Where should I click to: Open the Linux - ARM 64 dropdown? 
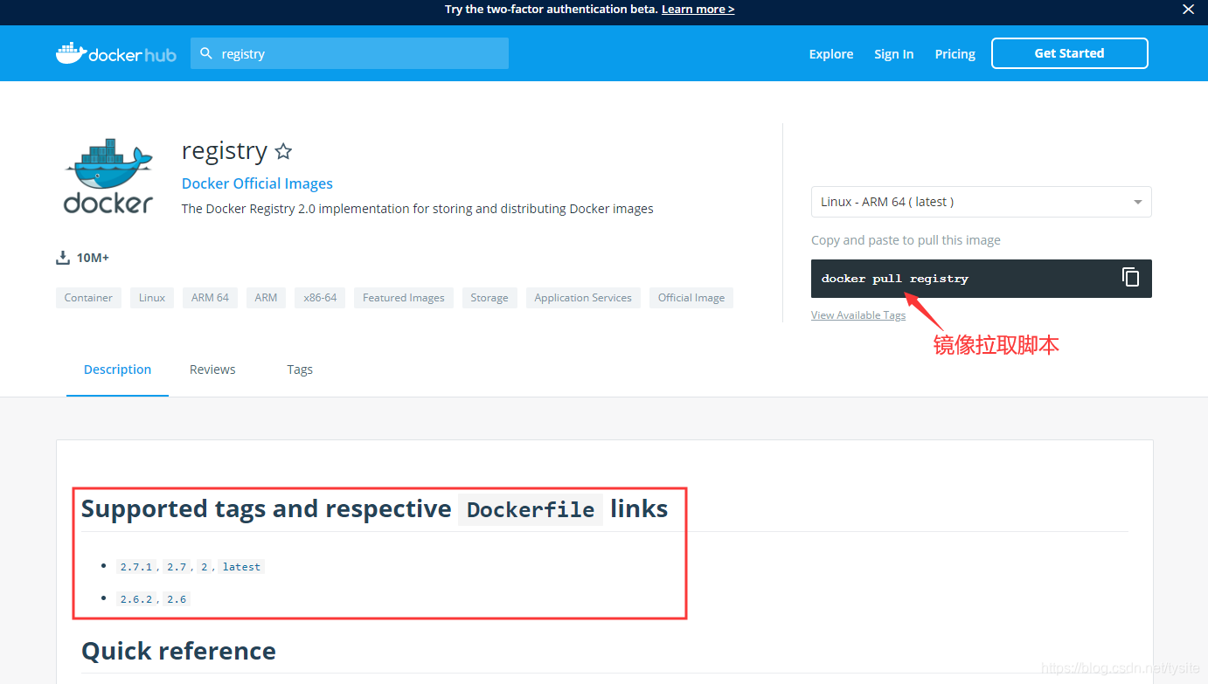981,202
